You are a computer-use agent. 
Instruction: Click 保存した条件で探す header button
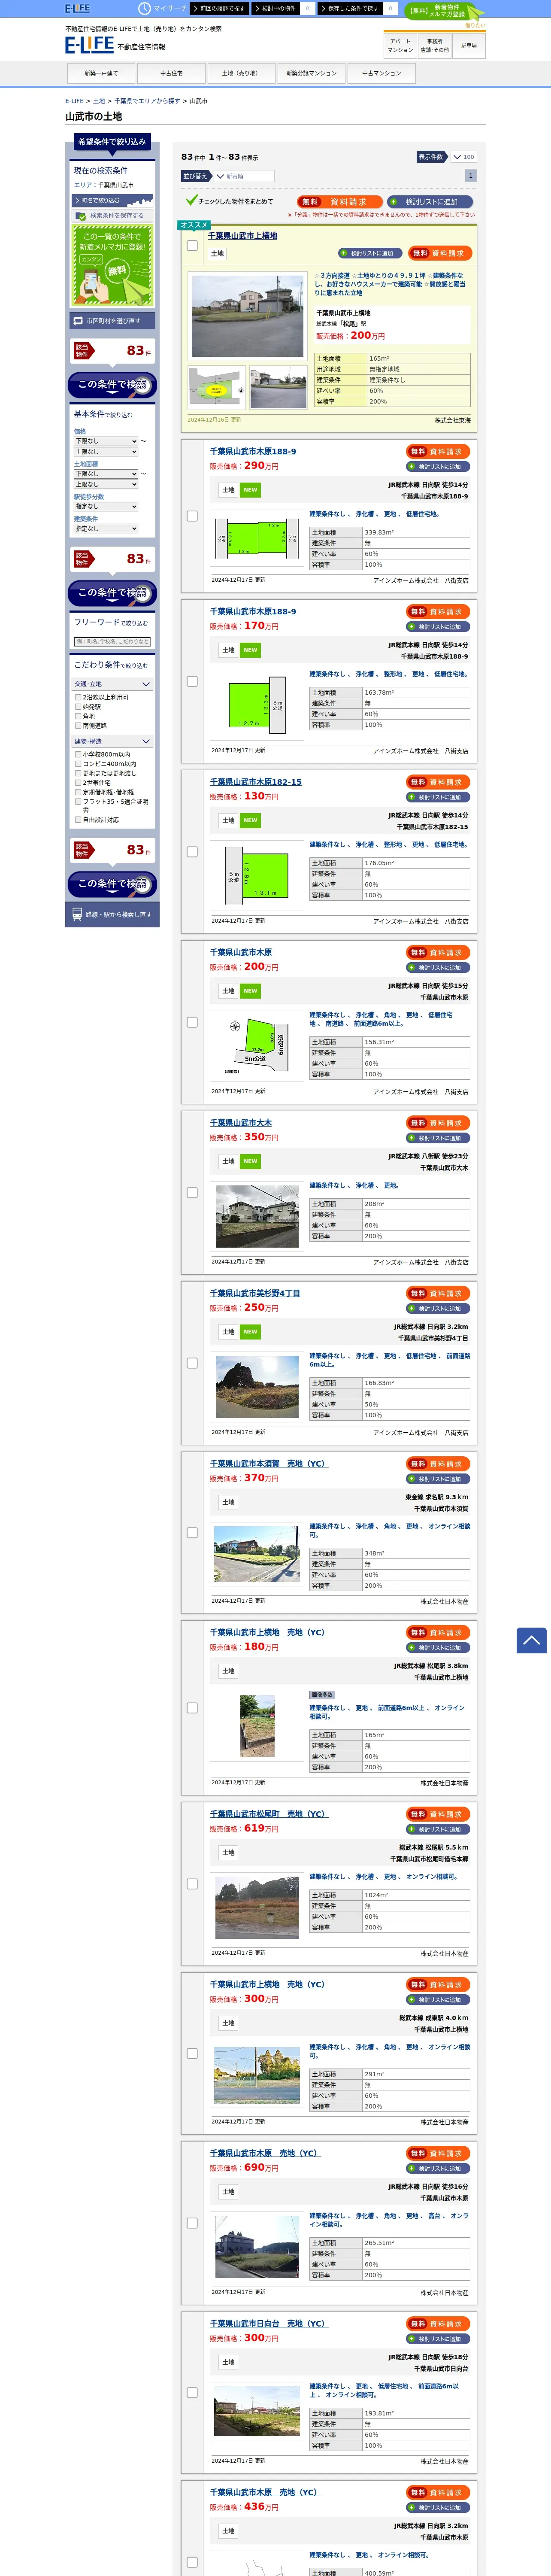[x=351, y=8]
